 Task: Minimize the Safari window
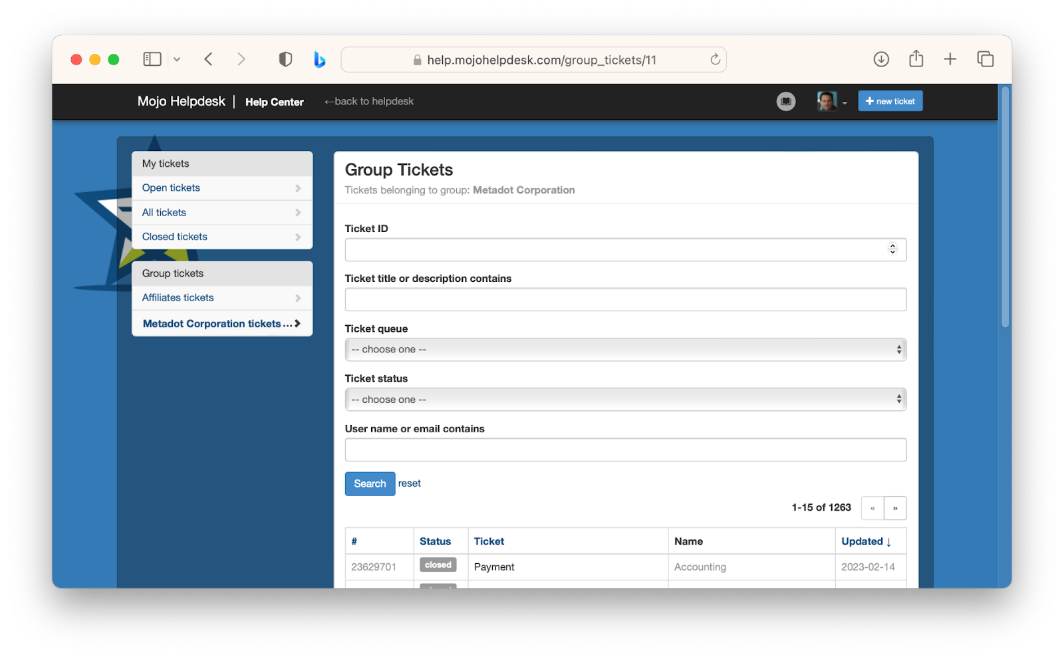coord(95,60)
